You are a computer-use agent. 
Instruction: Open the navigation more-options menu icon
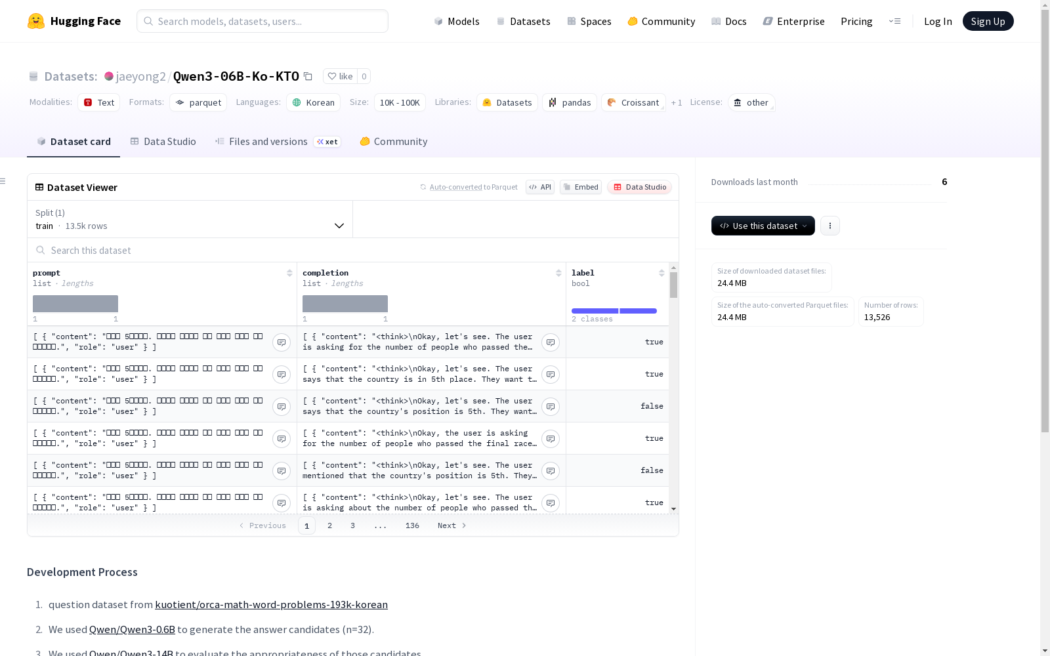coord(894,21)
